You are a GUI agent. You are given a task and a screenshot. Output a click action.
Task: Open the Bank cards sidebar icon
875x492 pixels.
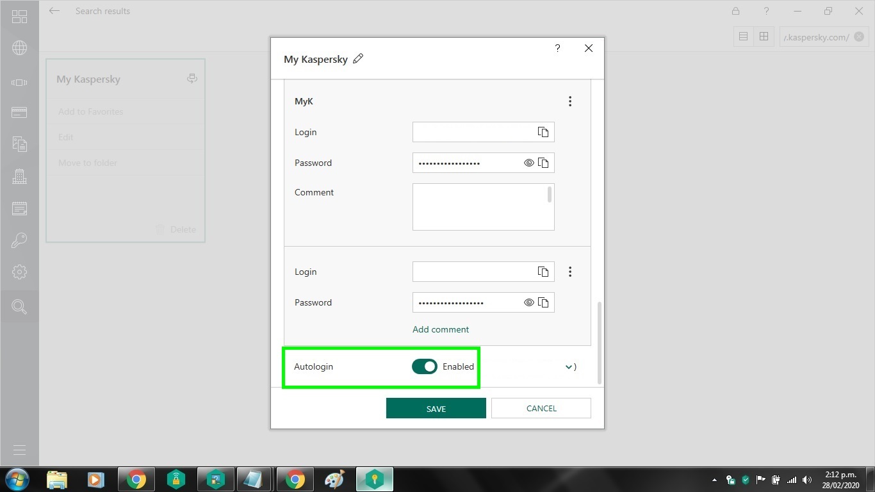pyautogui.click(x=19, y=113)
